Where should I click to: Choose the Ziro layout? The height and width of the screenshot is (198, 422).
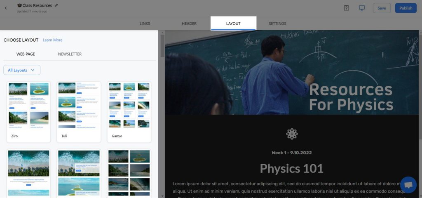(28, 112)
